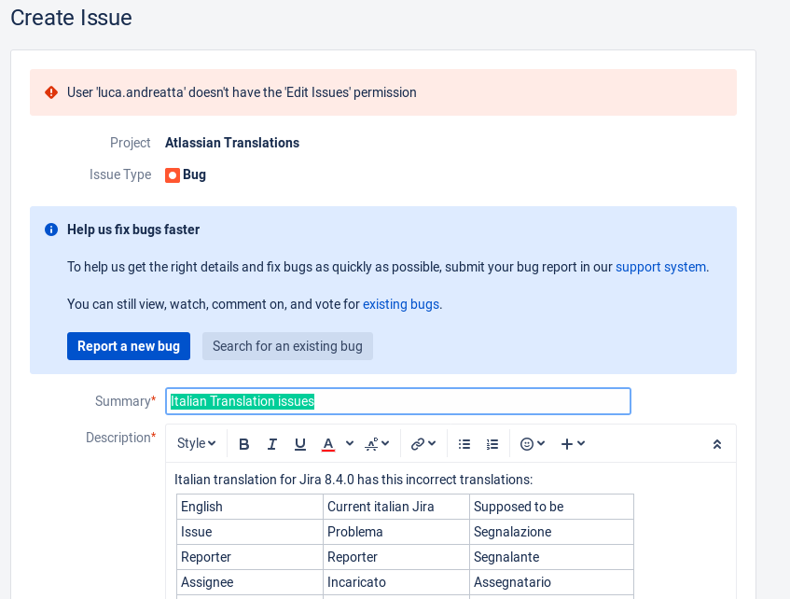Screen dimensions: 790x599
Task: Open the text color options dropdown arrow
Action: [x=350, y=443]
